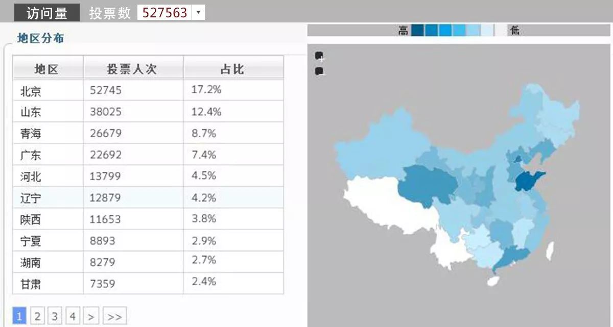Click the vote count 12879

[105, 198]
